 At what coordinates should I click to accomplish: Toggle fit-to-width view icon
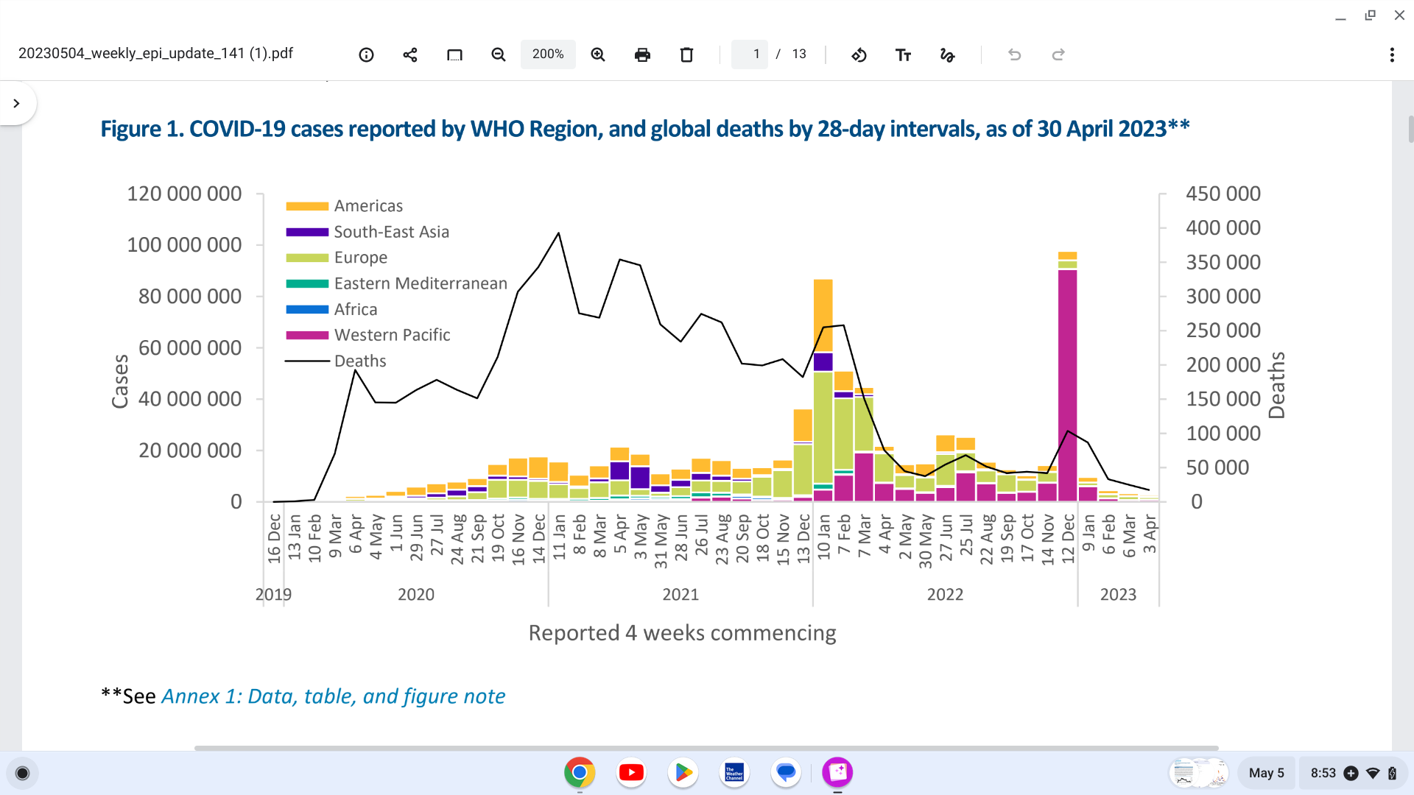[454, 54]
